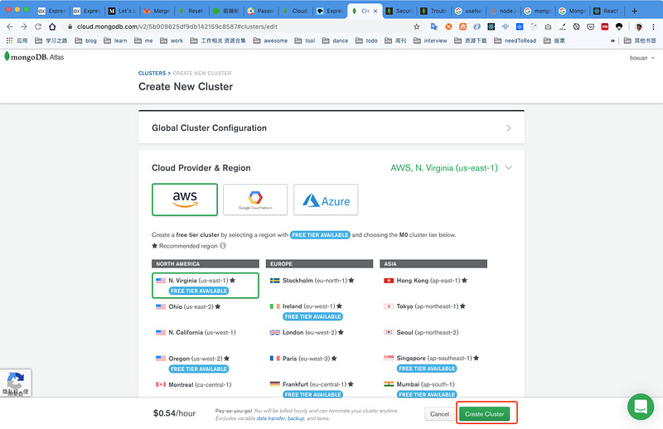The height and width of the screenshot is (429, 663).
Task: Switch to the Merge browser tab
Action: [x=157, y=11]
